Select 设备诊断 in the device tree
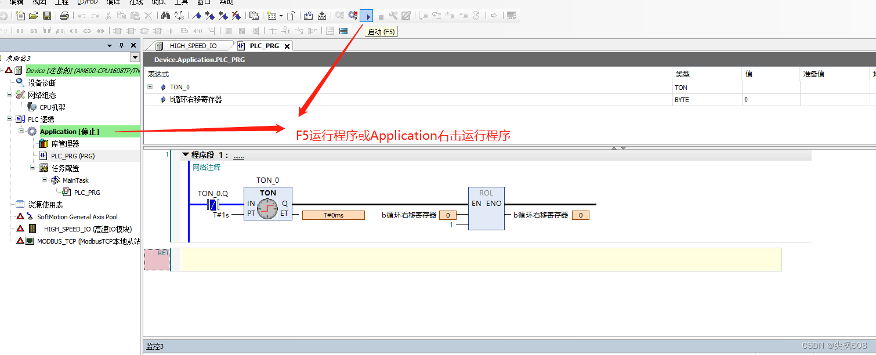Viewport: 876px width, 355px height. click(42, 83)
